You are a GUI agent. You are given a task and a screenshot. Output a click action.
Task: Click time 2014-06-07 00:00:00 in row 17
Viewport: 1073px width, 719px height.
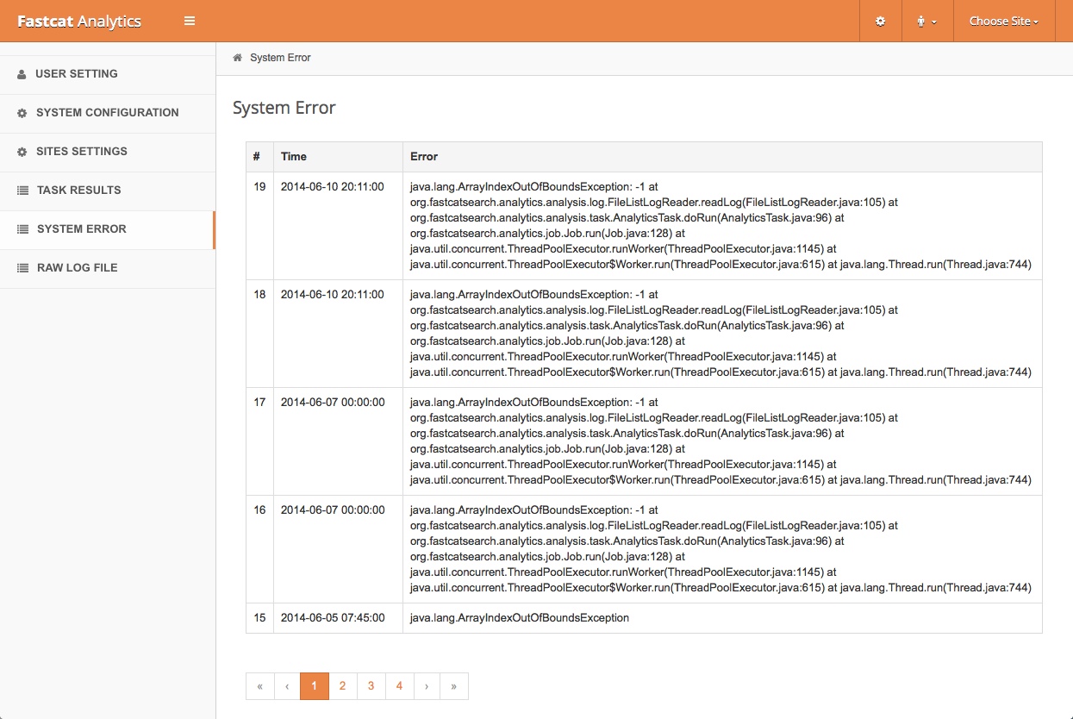pyautogui.click(x=333, y=402)
